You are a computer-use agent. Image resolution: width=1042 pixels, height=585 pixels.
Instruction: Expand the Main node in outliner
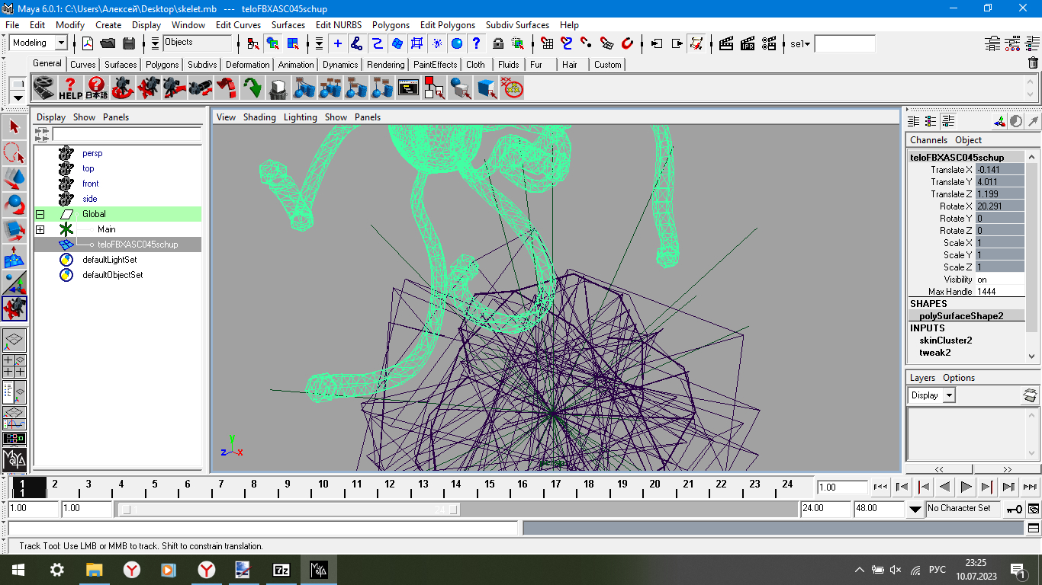pos(40,229)
